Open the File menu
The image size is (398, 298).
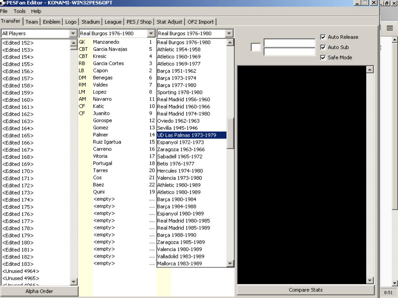point(4,11)
